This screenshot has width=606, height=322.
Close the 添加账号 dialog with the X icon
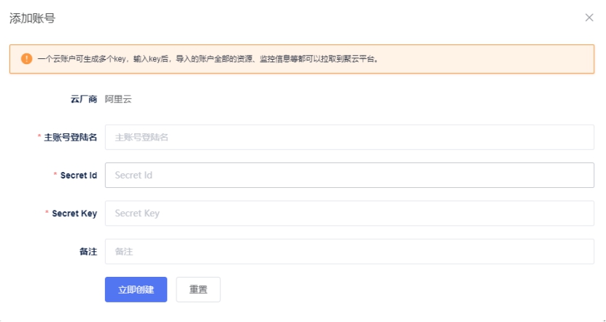[589, 17]
